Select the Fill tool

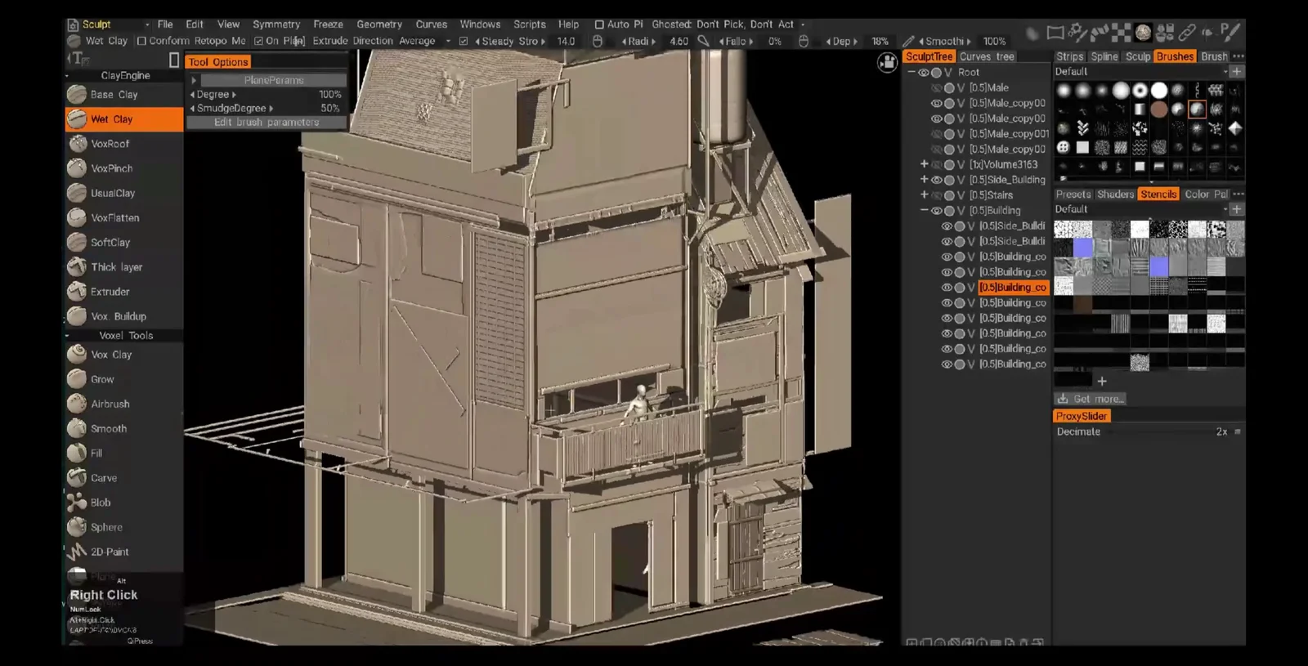tap(123, 453)
